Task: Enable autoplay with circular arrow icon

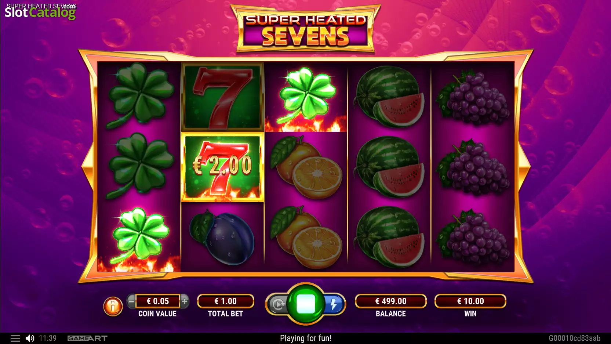Action: [x=278, y=304]
